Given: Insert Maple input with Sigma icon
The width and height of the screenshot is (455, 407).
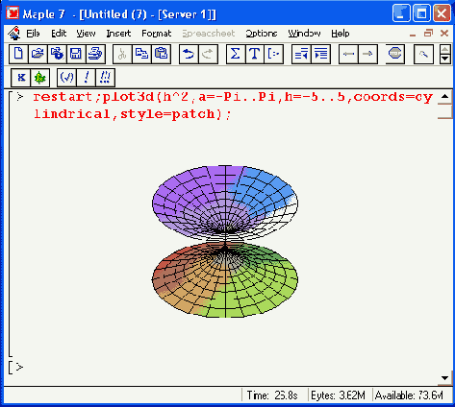Looking at the screenshot, I should (x=236, y=54).
